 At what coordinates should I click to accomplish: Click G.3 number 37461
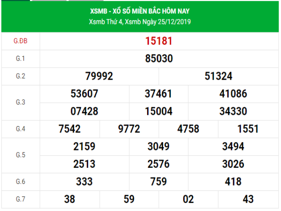click(x=159, y=93)
